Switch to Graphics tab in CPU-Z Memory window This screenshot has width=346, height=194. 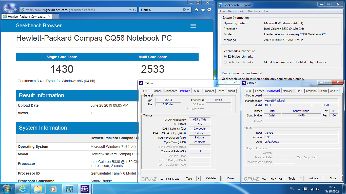[x=209, y=91]
